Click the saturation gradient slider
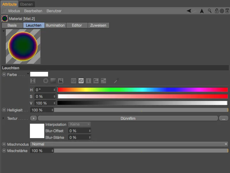 pos(143,97)
